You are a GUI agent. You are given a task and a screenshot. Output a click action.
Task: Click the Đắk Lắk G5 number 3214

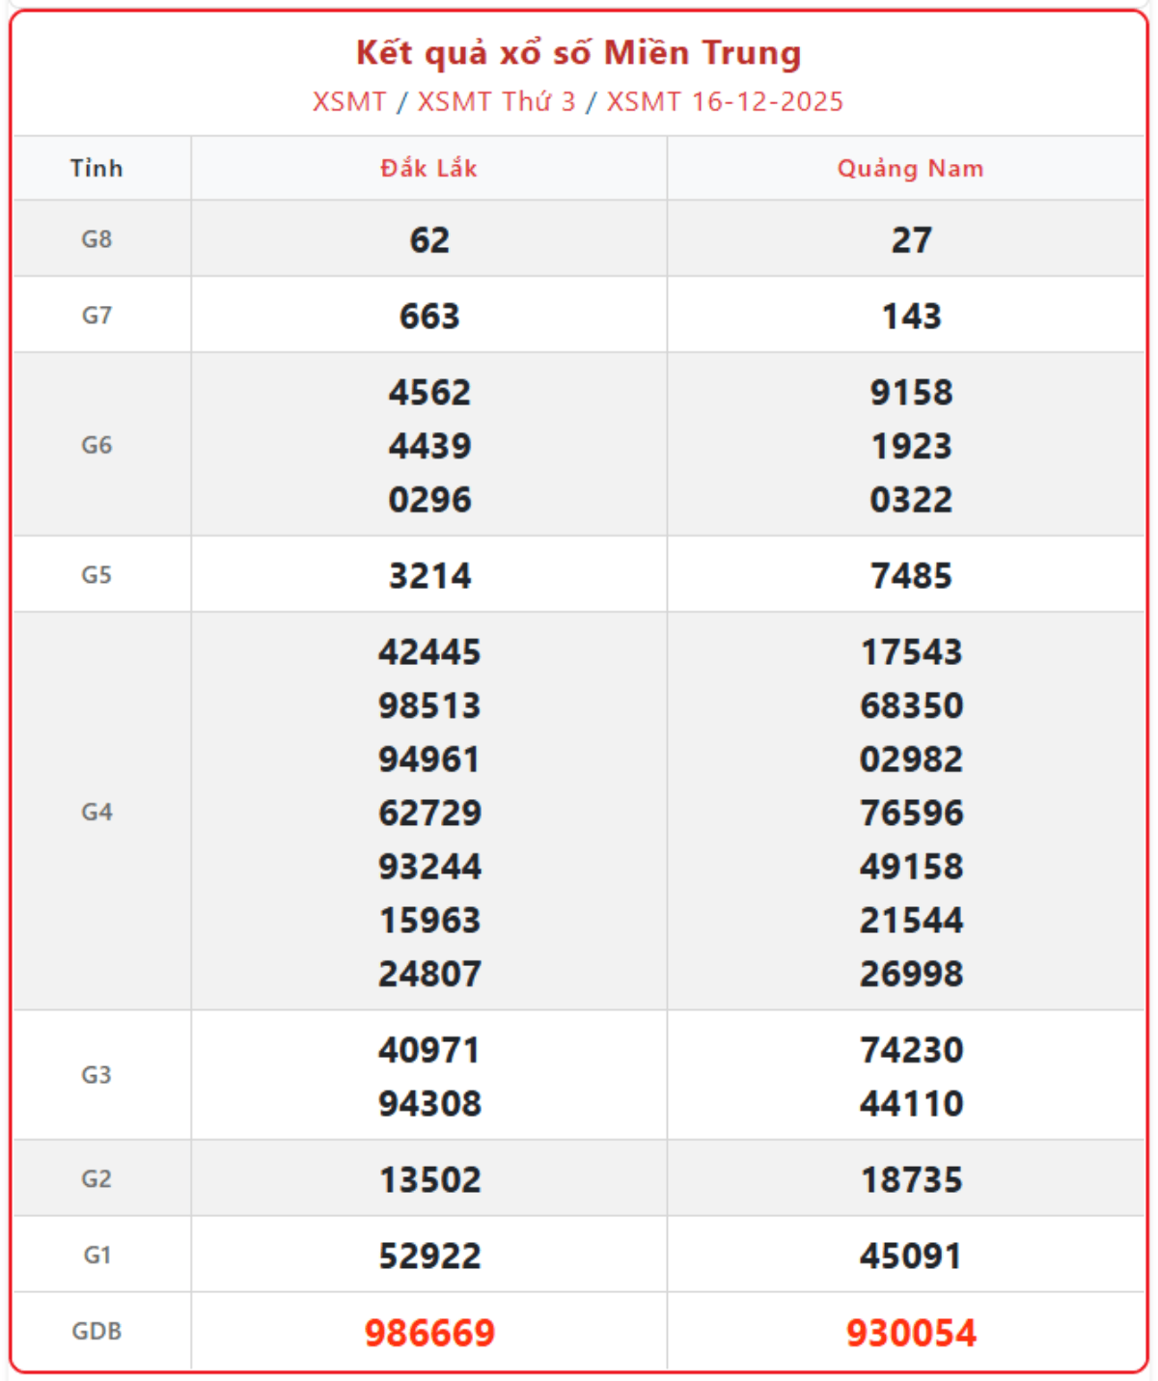[429, 576]
